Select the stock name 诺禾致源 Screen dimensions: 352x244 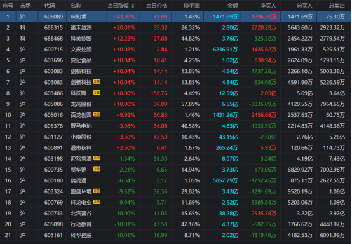[x=81, y=27]
